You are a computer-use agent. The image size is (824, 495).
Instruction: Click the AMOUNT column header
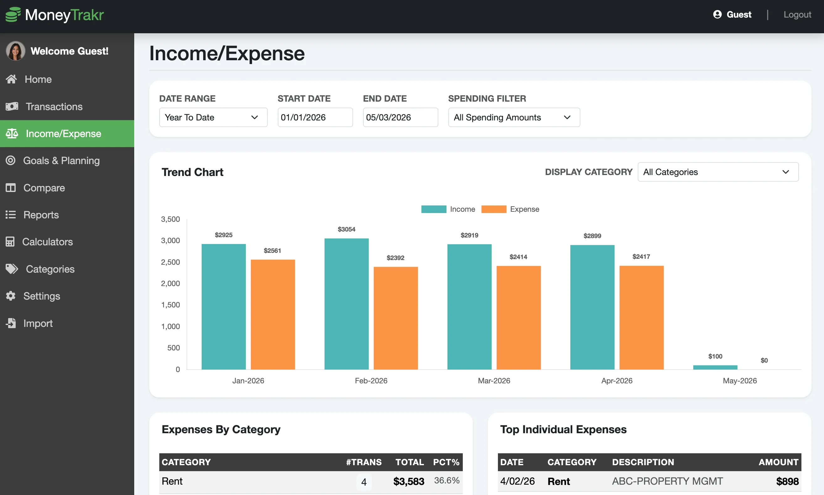[x=779, y=462]
